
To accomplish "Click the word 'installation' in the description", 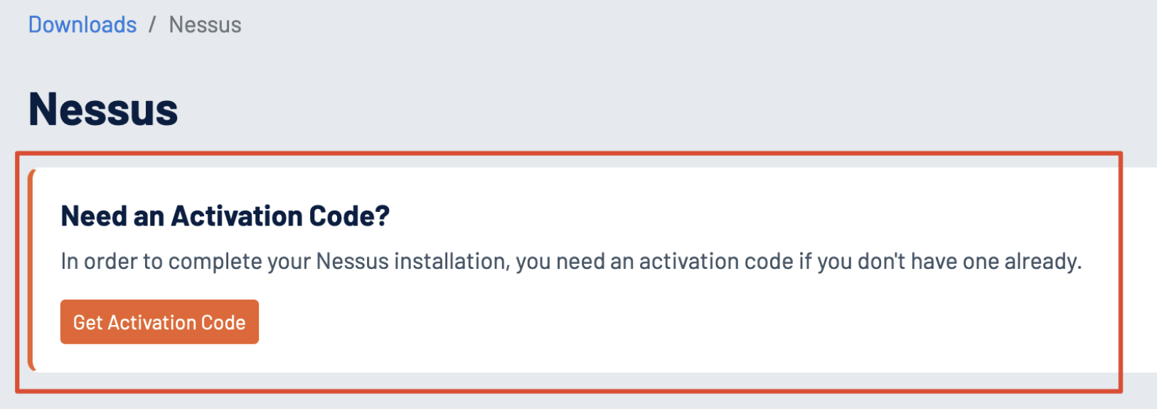I will [x=452, y=262].
